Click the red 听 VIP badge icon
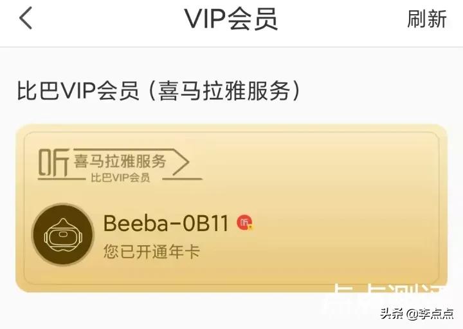 point(245,222)
